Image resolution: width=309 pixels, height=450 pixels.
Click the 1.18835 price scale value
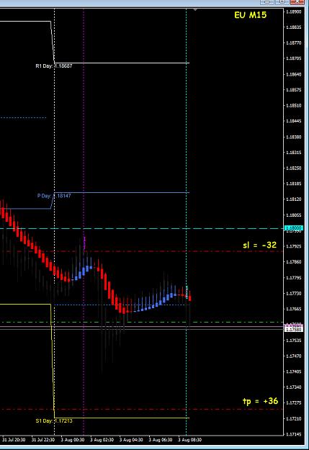coord(294,27)
